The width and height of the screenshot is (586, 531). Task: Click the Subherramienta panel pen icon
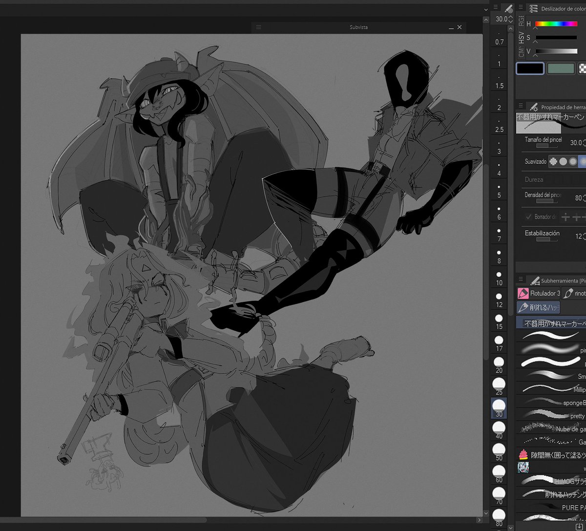(535, 280)
